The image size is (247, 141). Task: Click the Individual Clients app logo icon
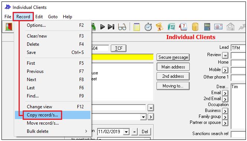7,7
